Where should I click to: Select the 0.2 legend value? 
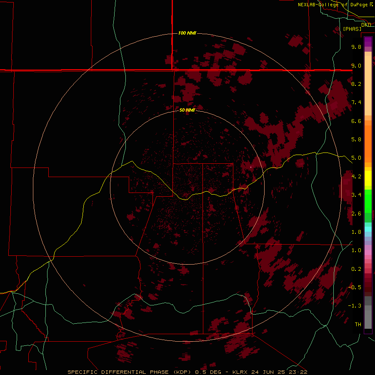[x=356, y=269]
